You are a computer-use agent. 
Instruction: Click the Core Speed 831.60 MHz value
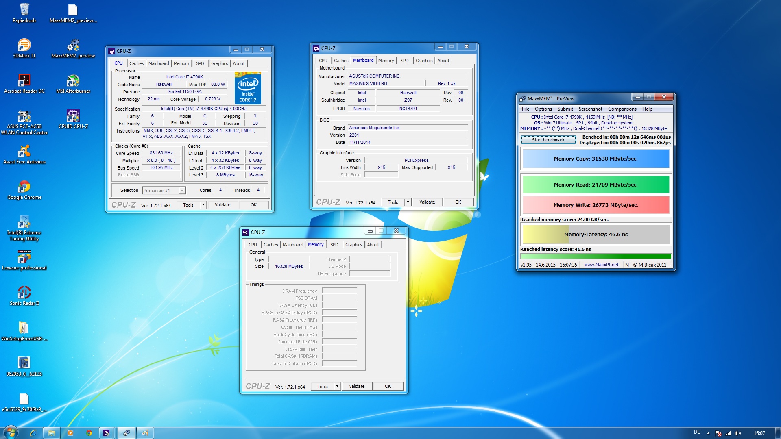[x=161, y=153]
